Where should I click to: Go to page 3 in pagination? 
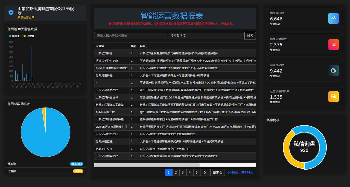[x=183, y=172]
